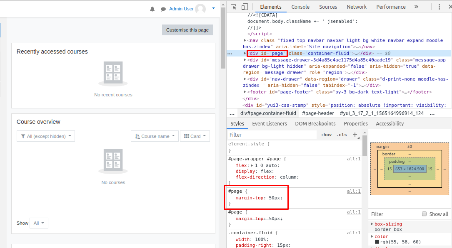Open the All (except hidden) filter dropdown
Screen dimensions: 452x248
[46, 136]
